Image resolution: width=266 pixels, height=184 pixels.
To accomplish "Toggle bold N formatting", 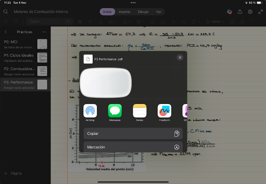I will pos(80,22).
